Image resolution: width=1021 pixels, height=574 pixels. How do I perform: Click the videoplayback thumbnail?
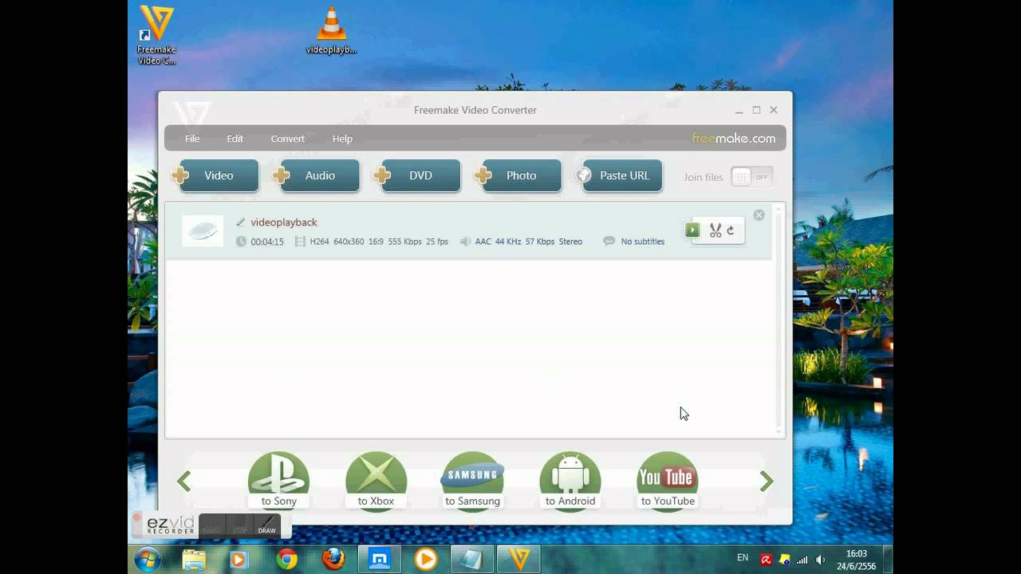point(203,231)
